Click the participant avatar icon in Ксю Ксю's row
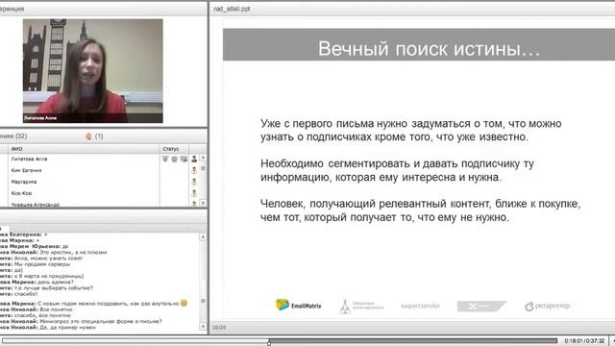 [194, 193]
